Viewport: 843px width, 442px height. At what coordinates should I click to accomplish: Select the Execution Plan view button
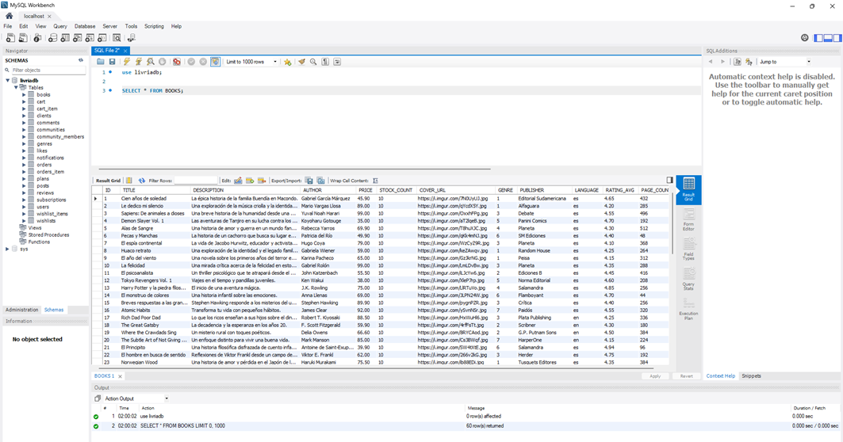click(688, 308)
